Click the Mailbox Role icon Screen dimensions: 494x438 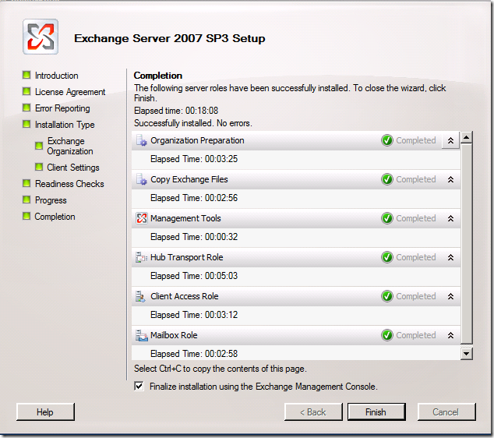point(142,335)
